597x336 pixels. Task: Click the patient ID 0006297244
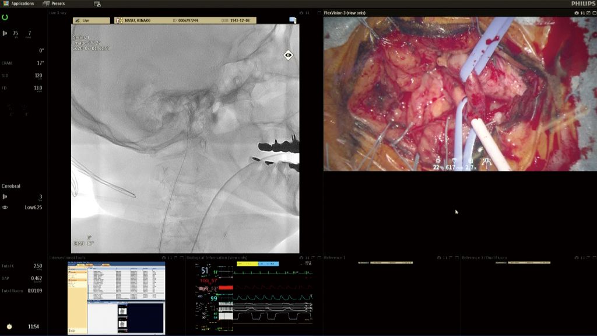click(x=188, y=20)
